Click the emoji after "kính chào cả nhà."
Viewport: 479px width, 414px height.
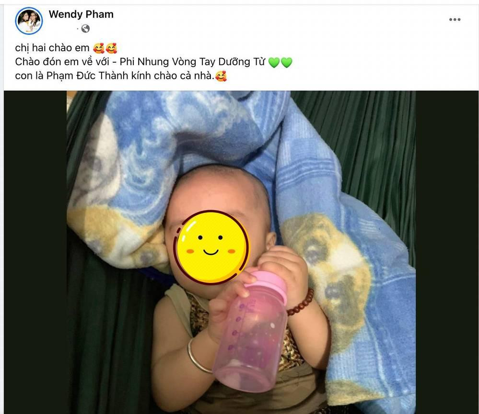point(221,76)
